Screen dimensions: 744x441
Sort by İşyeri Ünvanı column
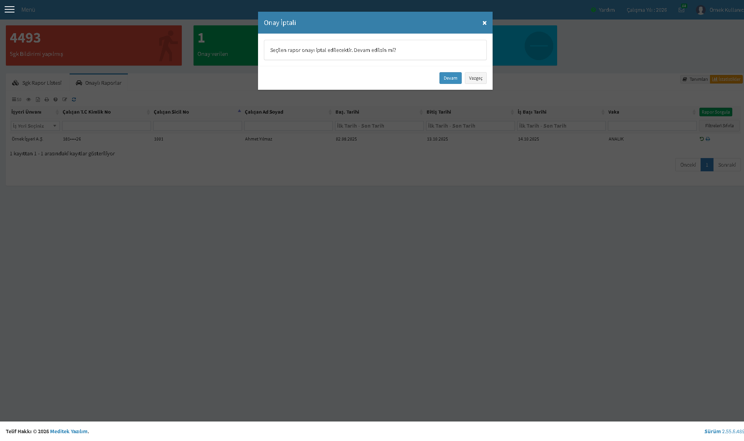(35, 112)
